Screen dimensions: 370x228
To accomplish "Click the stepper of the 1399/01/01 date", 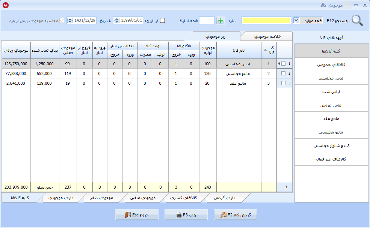I will (116, 21).
